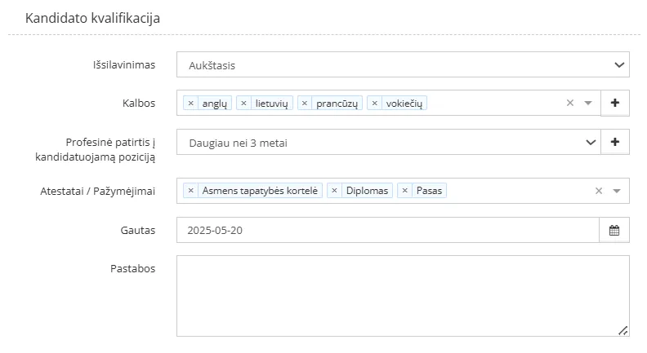Grab the Pastabos textarea resize handle

click(623, 331)
